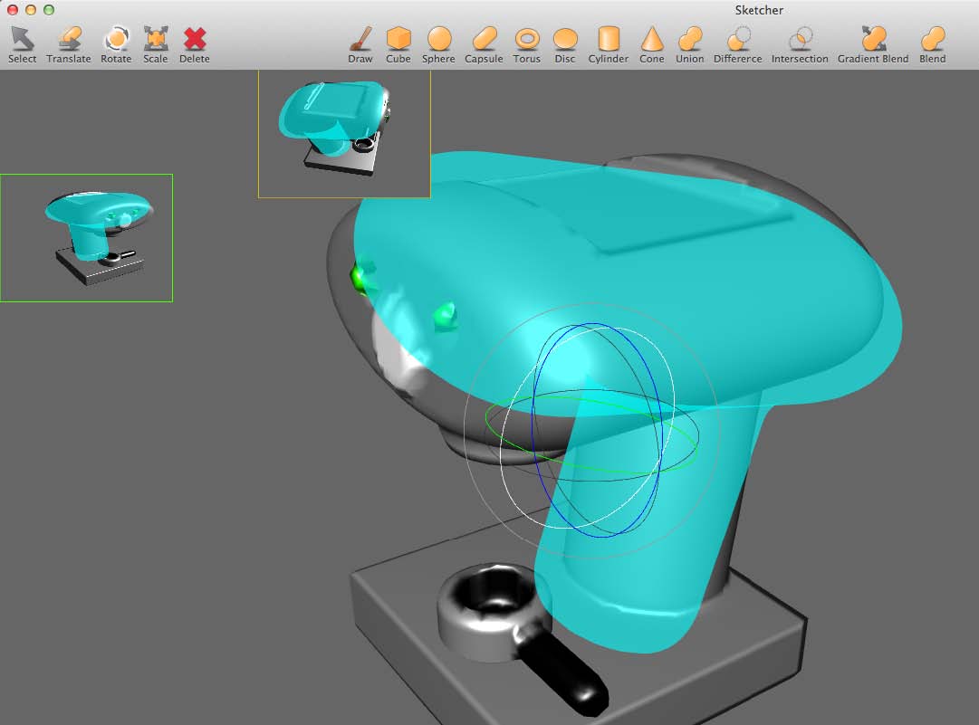The height and width of the screenshot is (725, 979).
Task: Select the Draw brush tool
Action: (360, 45)
